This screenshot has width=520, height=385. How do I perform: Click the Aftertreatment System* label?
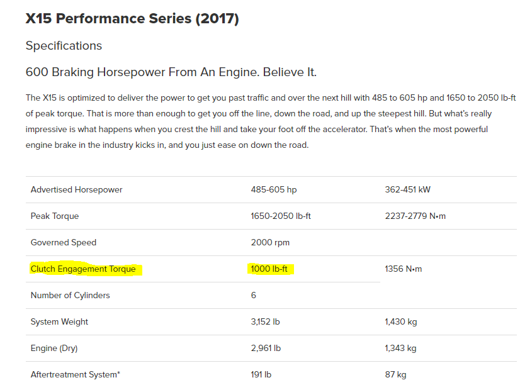(x=75, y=375)
